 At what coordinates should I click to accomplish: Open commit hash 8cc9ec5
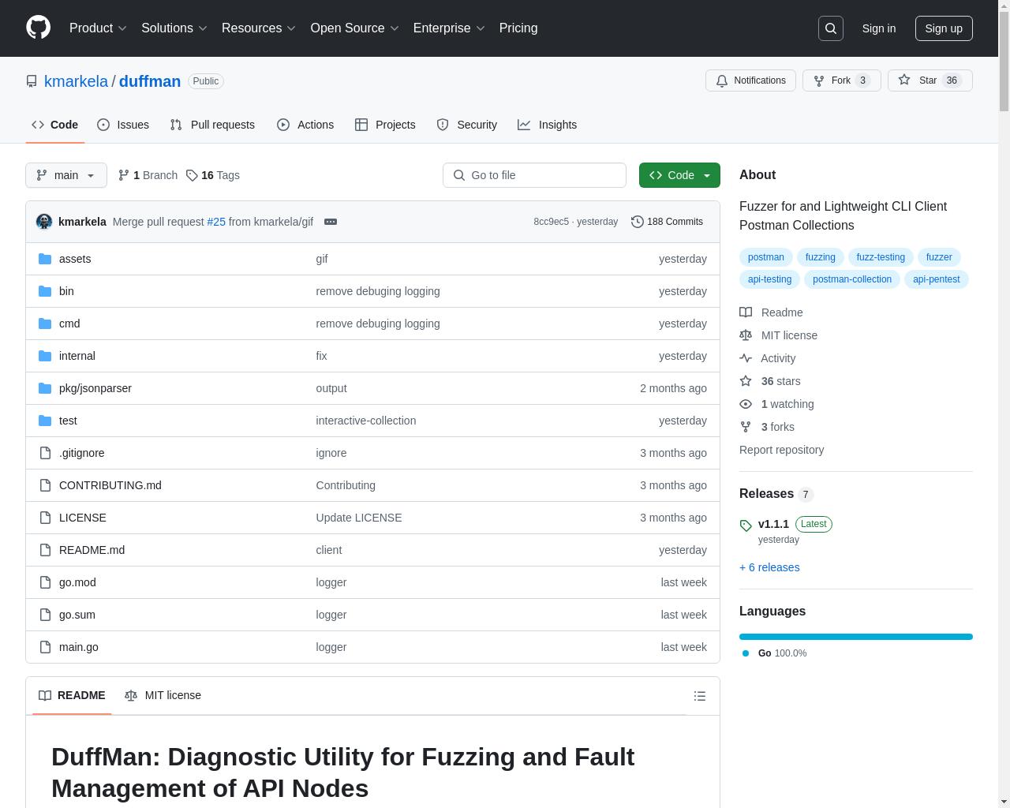point(551,222)
